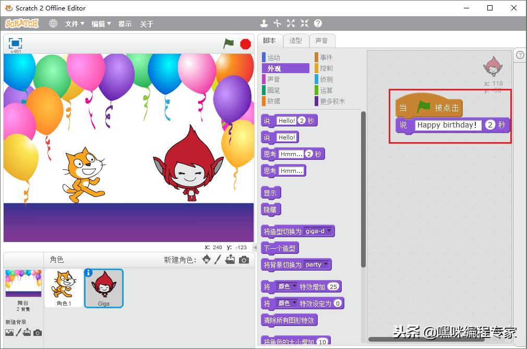Select the delete scissors tool

277,23
